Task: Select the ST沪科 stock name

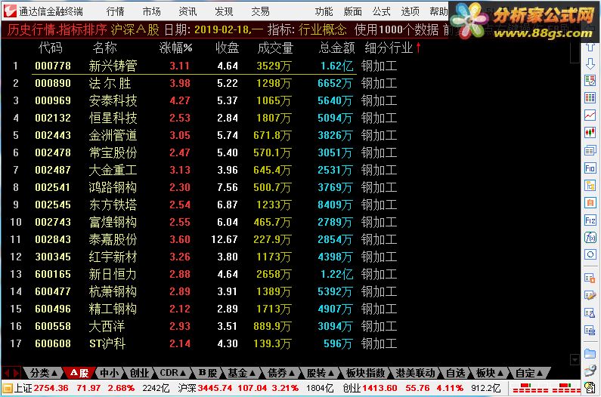Action: click(x=107, y=343)
